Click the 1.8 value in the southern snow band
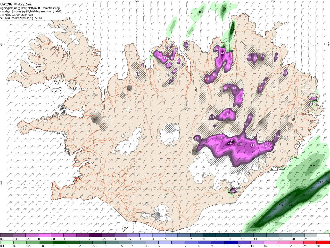Viewport: 330px width, 248px height. click(x=240, y=144)
